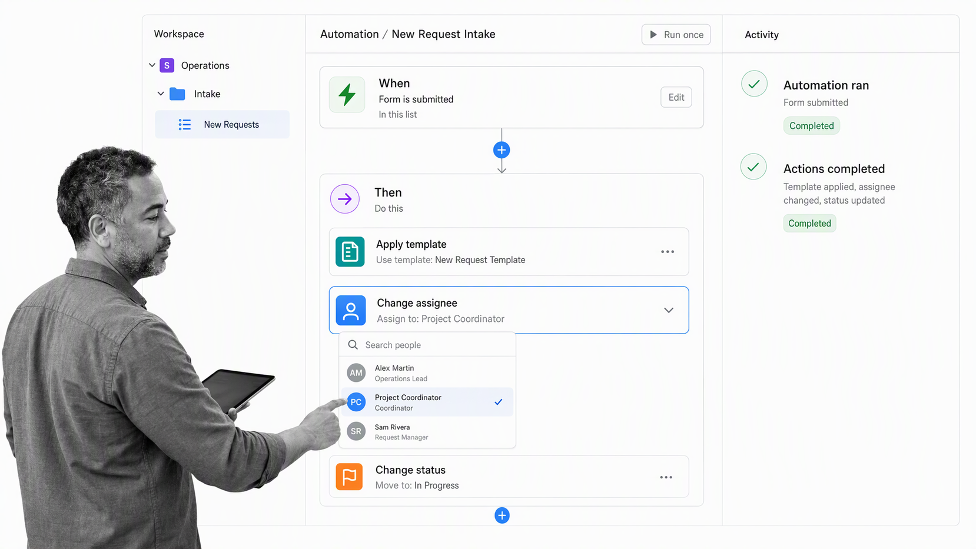Click the search magnifier icon in people search
976x549 pixels.
(x=353, y=345)
